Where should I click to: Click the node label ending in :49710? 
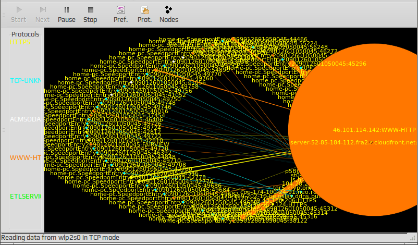pos(113,161)
